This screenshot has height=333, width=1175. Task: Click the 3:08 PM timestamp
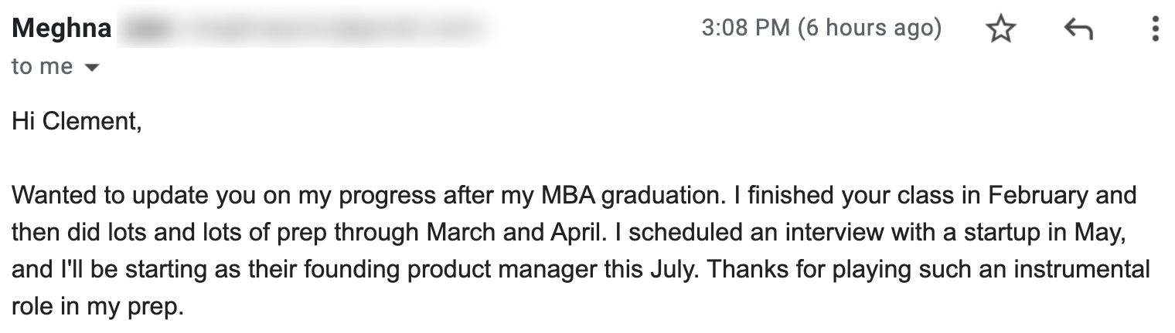click(821, 29)
